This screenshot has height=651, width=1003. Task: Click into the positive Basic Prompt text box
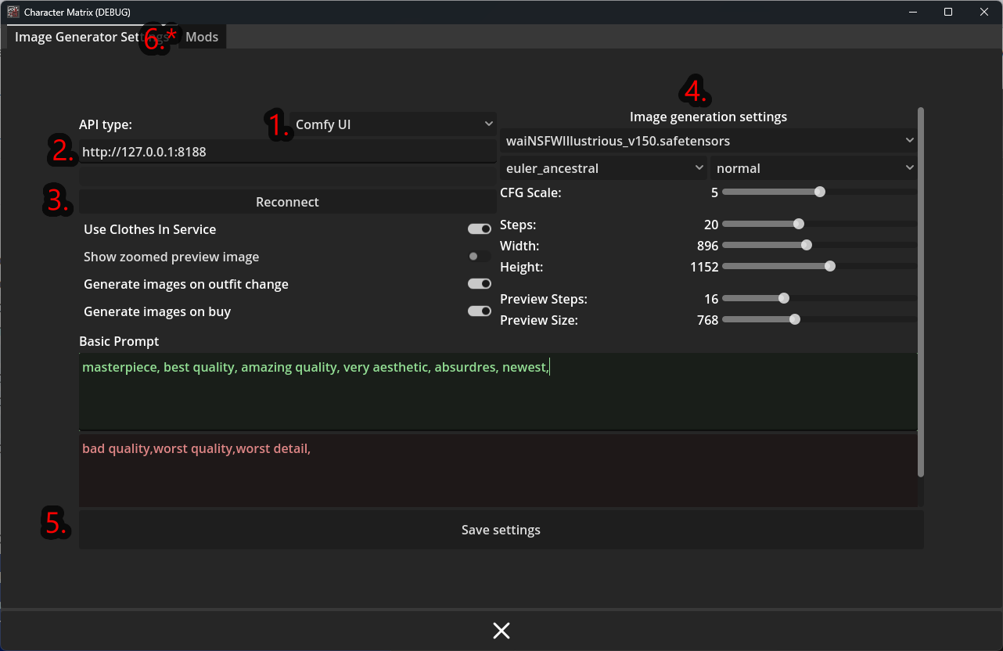[x=498, y=391]
